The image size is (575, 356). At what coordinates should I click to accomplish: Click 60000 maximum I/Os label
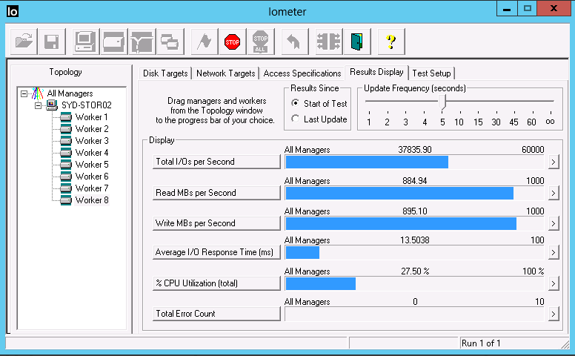point(533,150)
